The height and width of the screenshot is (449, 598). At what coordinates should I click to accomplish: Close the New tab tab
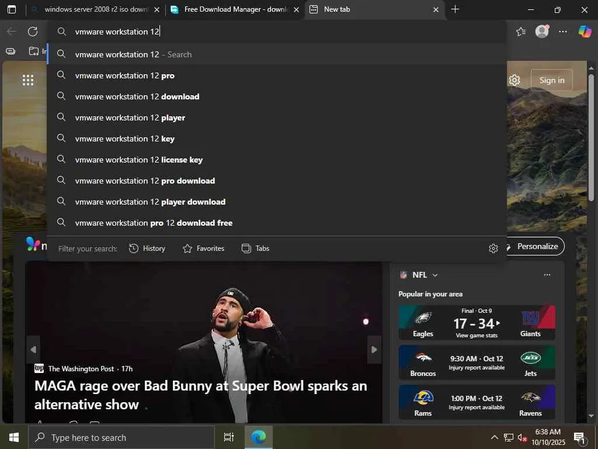[x=436, y=9]
